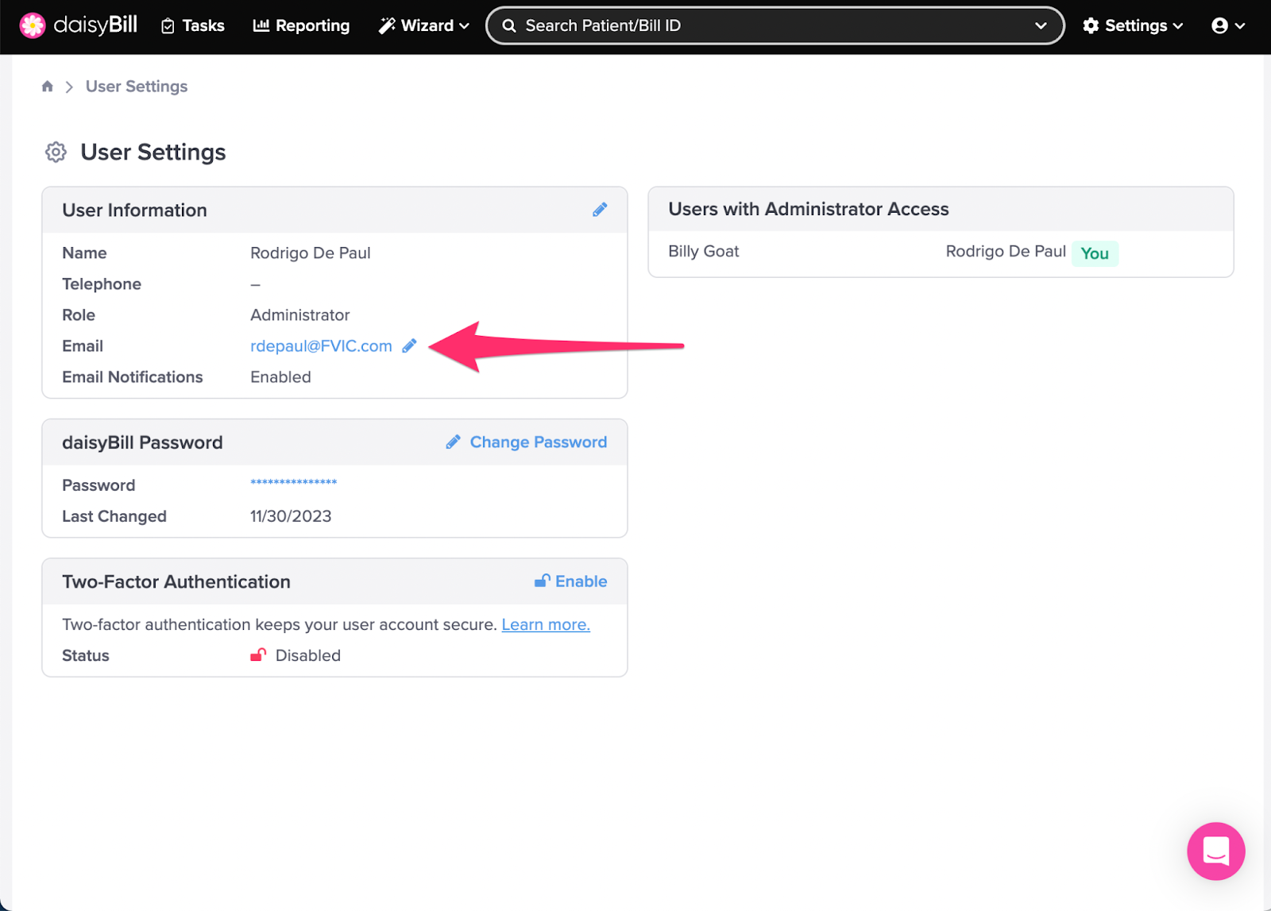
Task: Click the pencil icon next to the email
Action: point(410,345)
